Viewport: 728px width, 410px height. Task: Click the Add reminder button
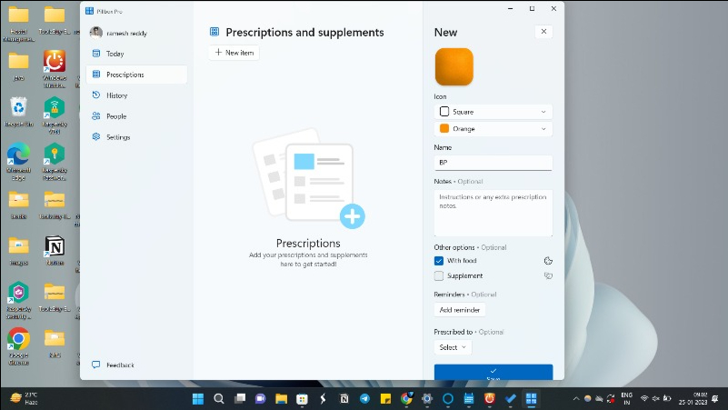460,310
